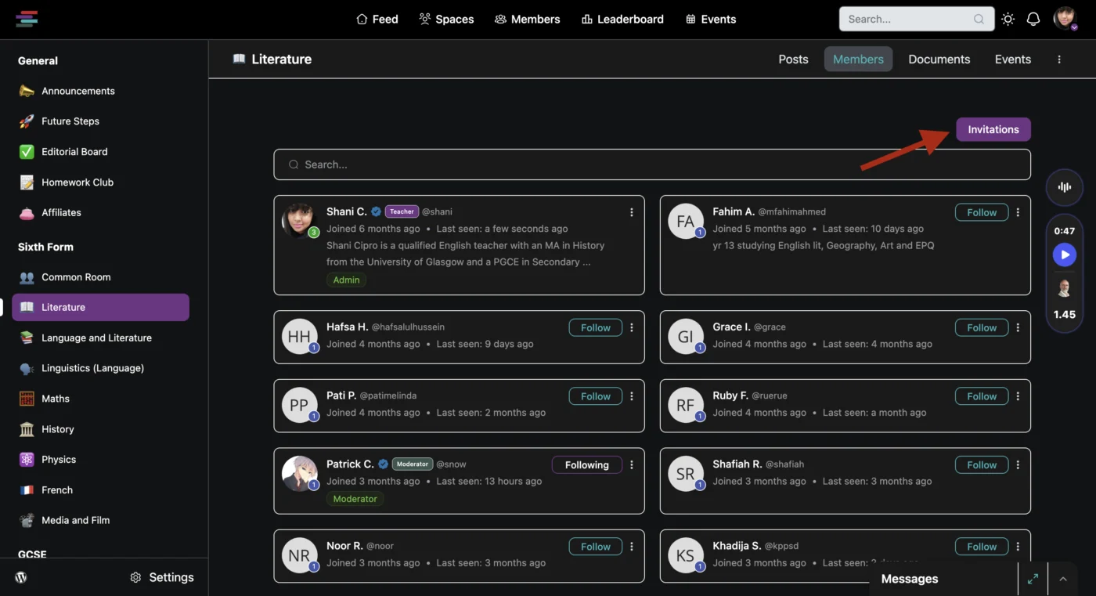Open the Feed page
This screenshot has width=1096, height=596.
(x=377, y=20)
